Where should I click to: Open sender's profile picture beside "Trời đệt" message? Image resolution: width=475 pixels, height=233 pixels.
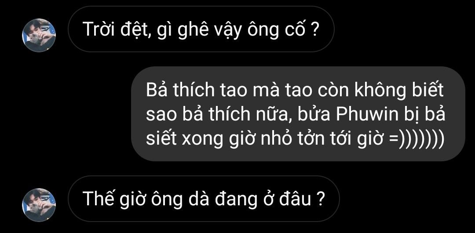pos(39,35)
